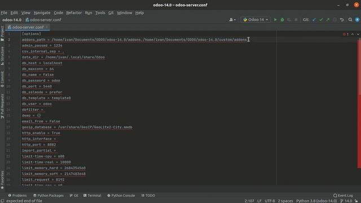Switch the Python 3.8 (odoo-14.0) interpreter

[316, 201]
